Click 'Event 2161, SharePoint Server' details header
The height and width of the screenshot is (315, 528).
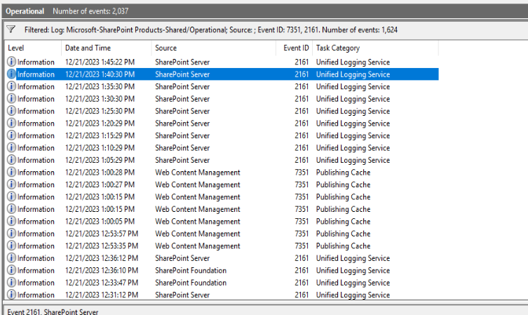[53, 311]
